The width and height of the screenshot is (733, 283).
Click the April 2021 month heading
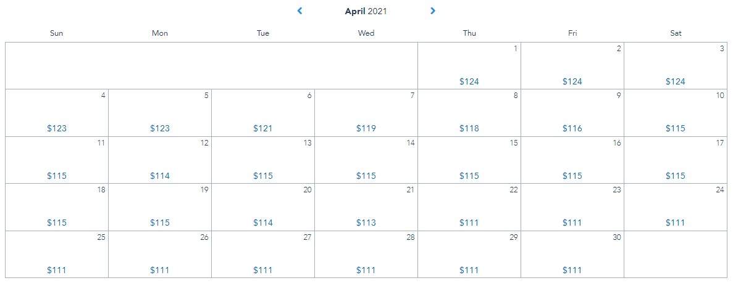click(x=366, y=11)
